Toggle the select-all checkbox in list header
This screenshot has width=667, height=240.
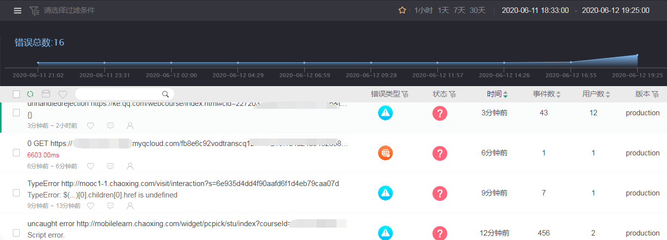[16, 94]
